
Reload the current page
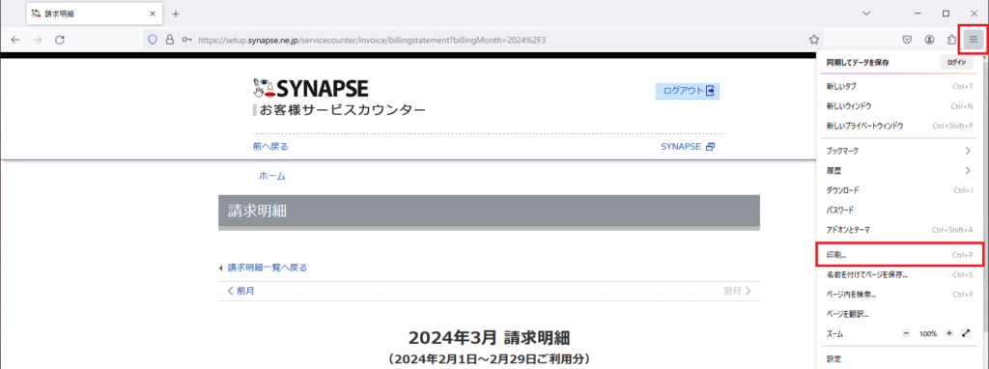[60, 39]
